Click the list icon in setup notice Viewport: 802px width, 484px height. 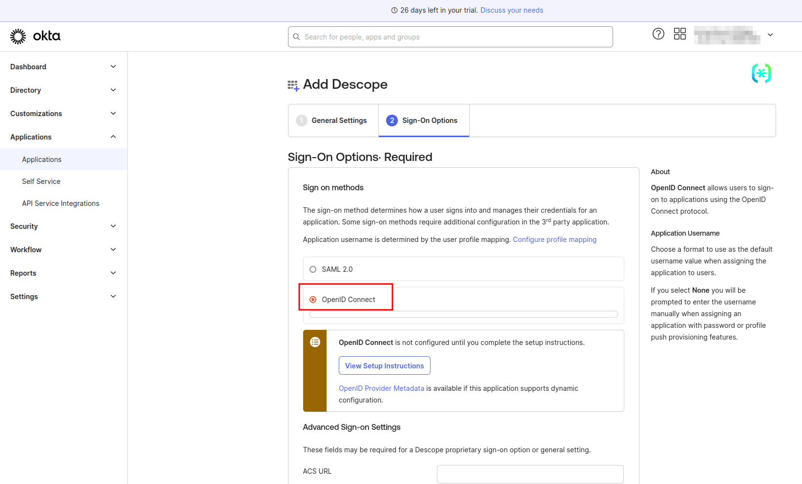315,343
